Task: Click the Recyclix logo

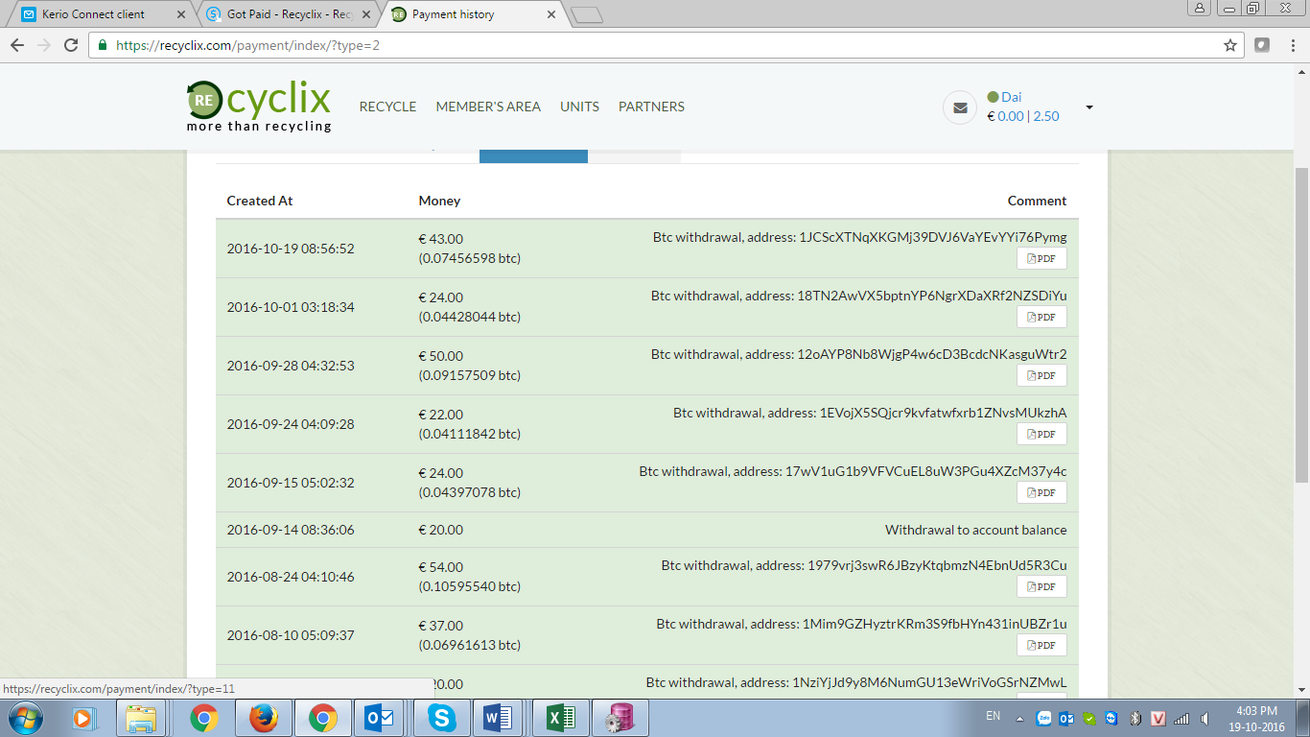Action: pyautogui.click(x=259, y=107)
